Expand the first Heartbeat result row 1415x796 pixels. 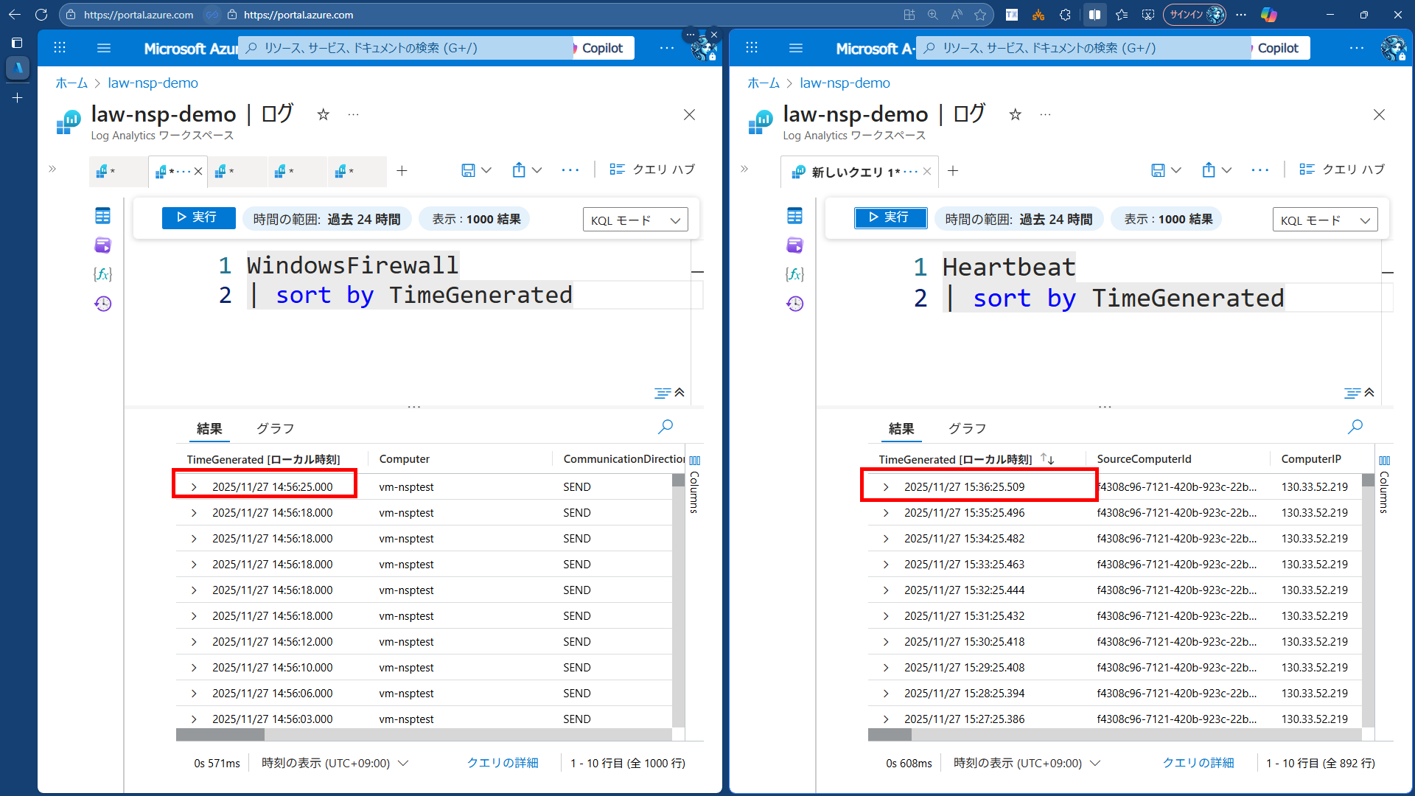click(x=885, y=486)
